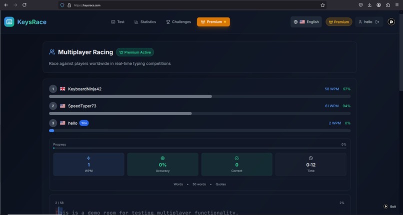Select the Quotes mode option
This screenshot has height=215, width=403.
221,184
